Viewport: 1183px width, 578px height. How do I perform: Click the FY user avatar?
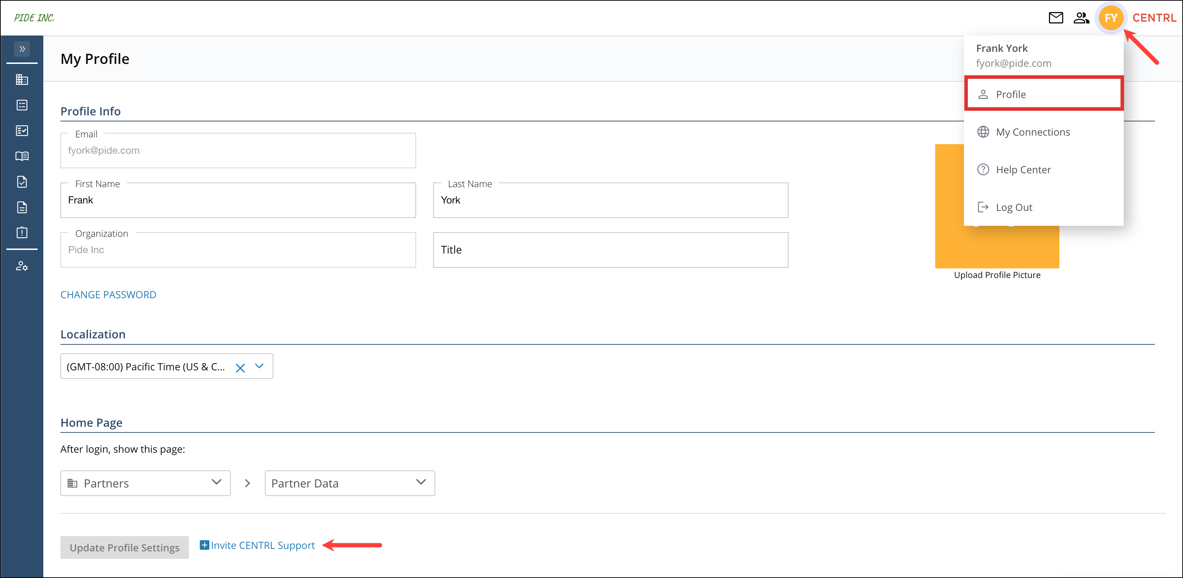(1111, 18)
